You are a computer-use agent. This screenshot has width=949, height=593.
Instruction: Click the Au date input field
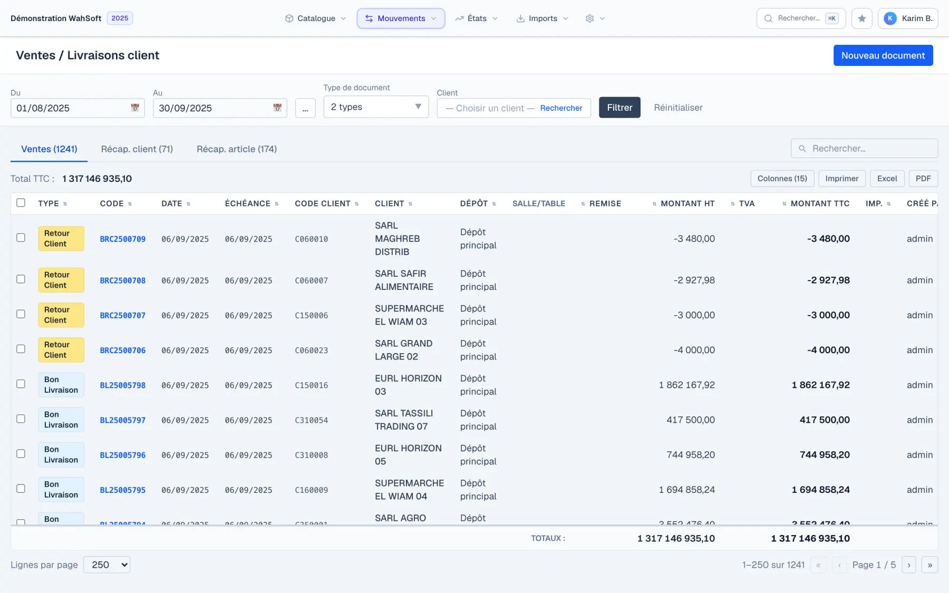[x=220, y=108]
